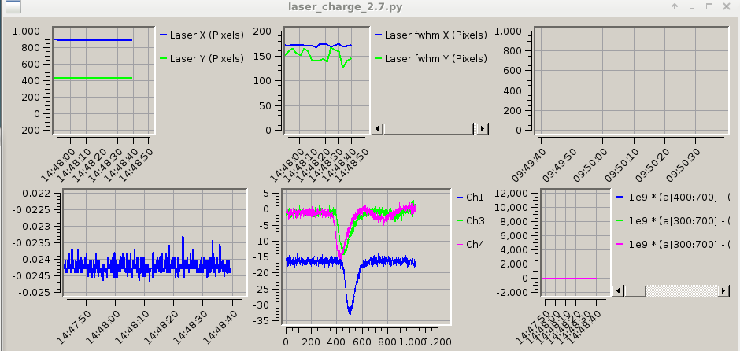Click left arrow of Laser fwhm legend scrollbar

pos(377,129)
